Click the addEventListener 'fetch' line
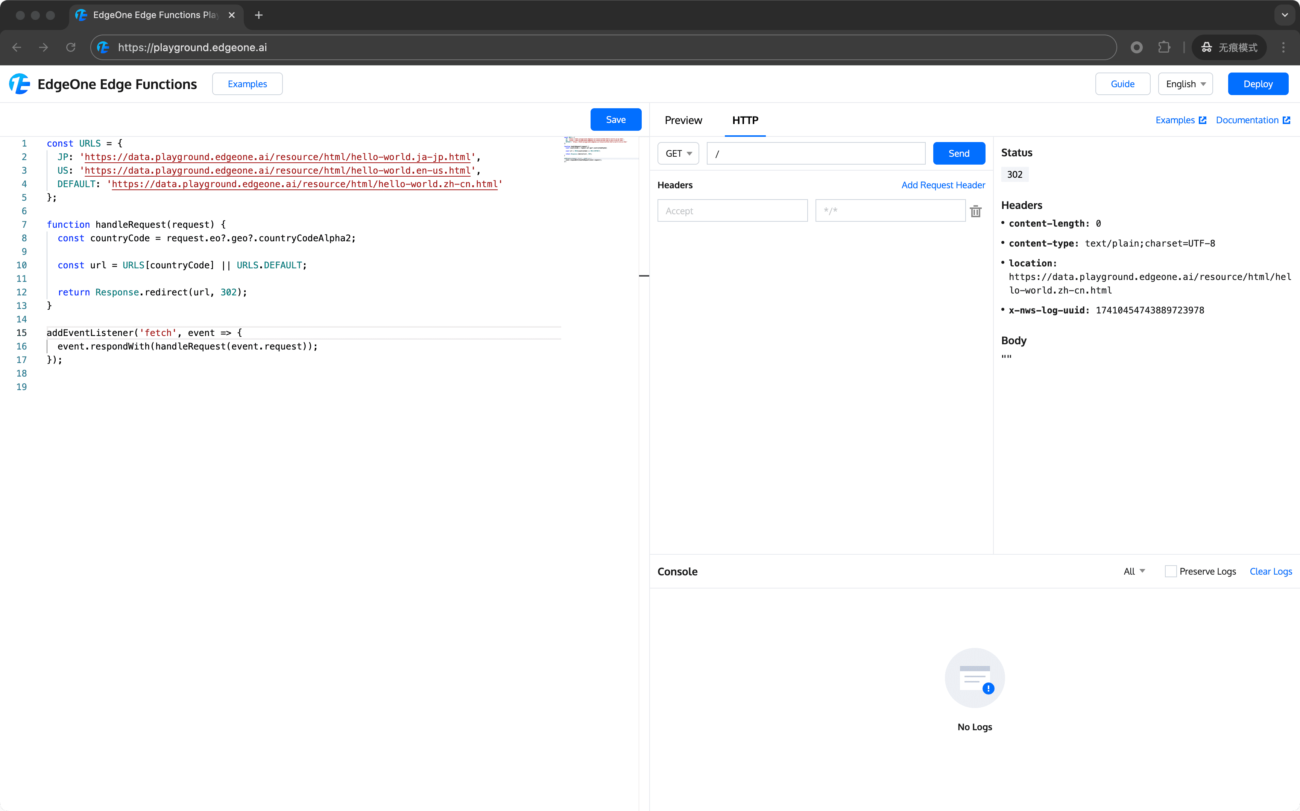The height and width of the screenshot is (811, 1300). click(144, 333)
